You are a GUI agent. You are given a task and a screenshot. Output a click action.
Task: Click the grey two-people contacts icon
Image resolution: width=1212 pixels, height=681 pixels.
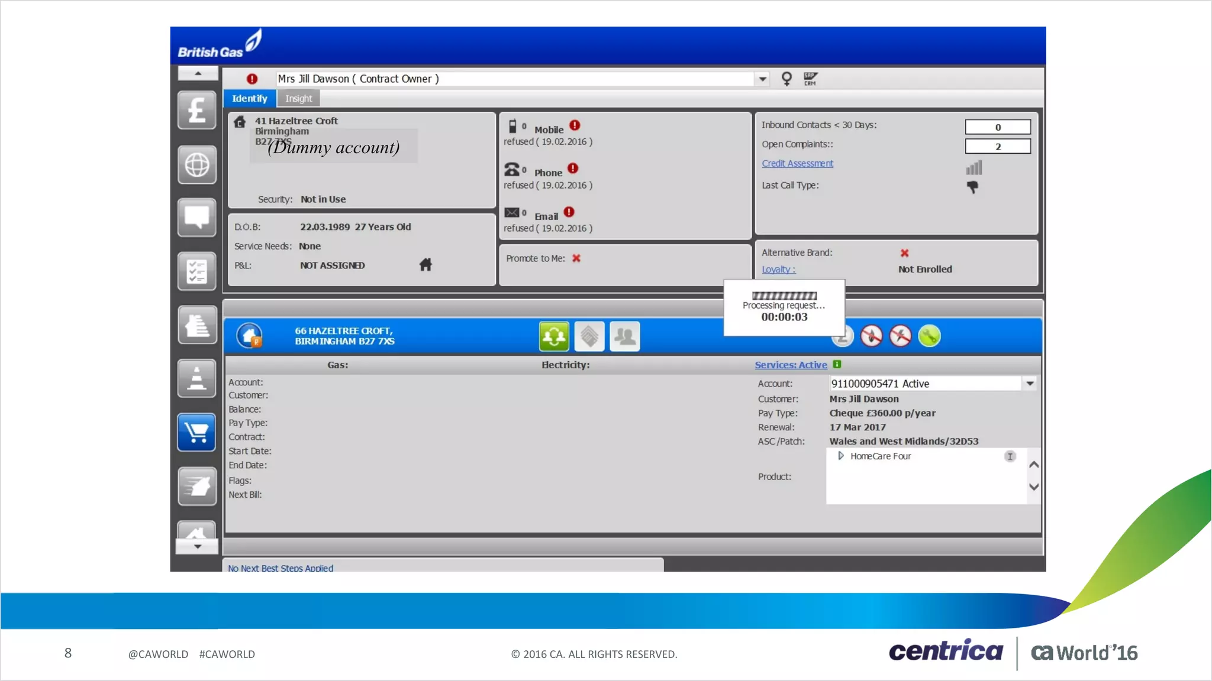(624, 336)
